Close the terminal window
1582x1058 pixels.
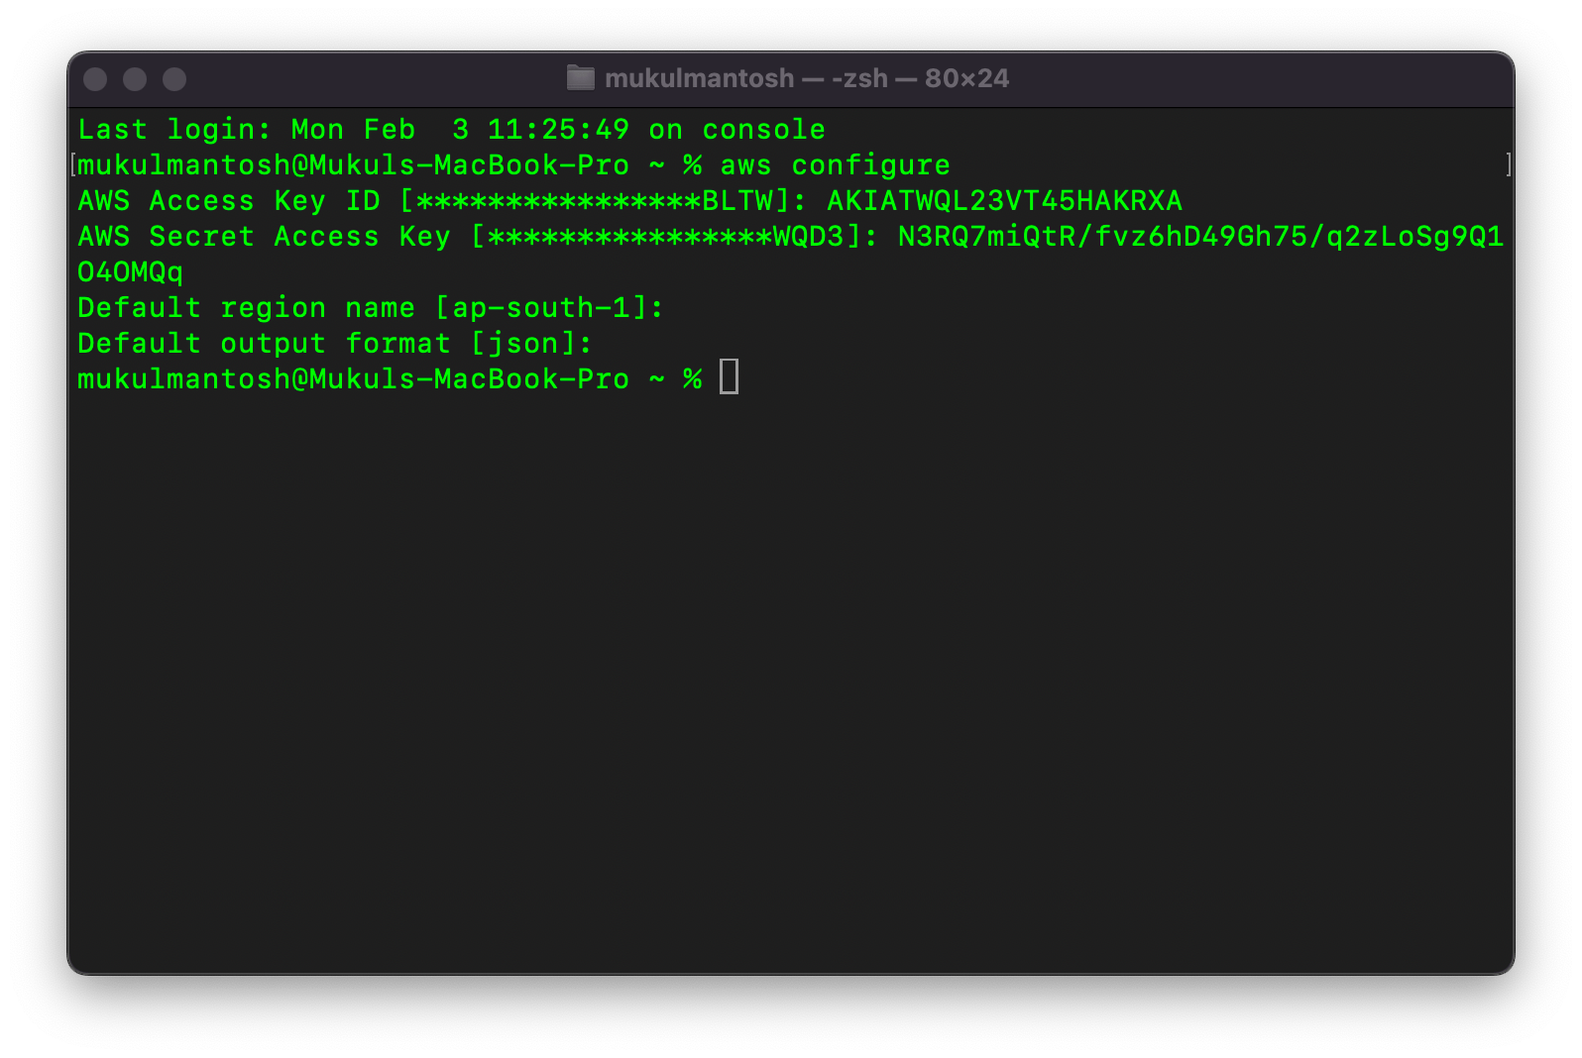pyautogui.click(x=95, y=79)
